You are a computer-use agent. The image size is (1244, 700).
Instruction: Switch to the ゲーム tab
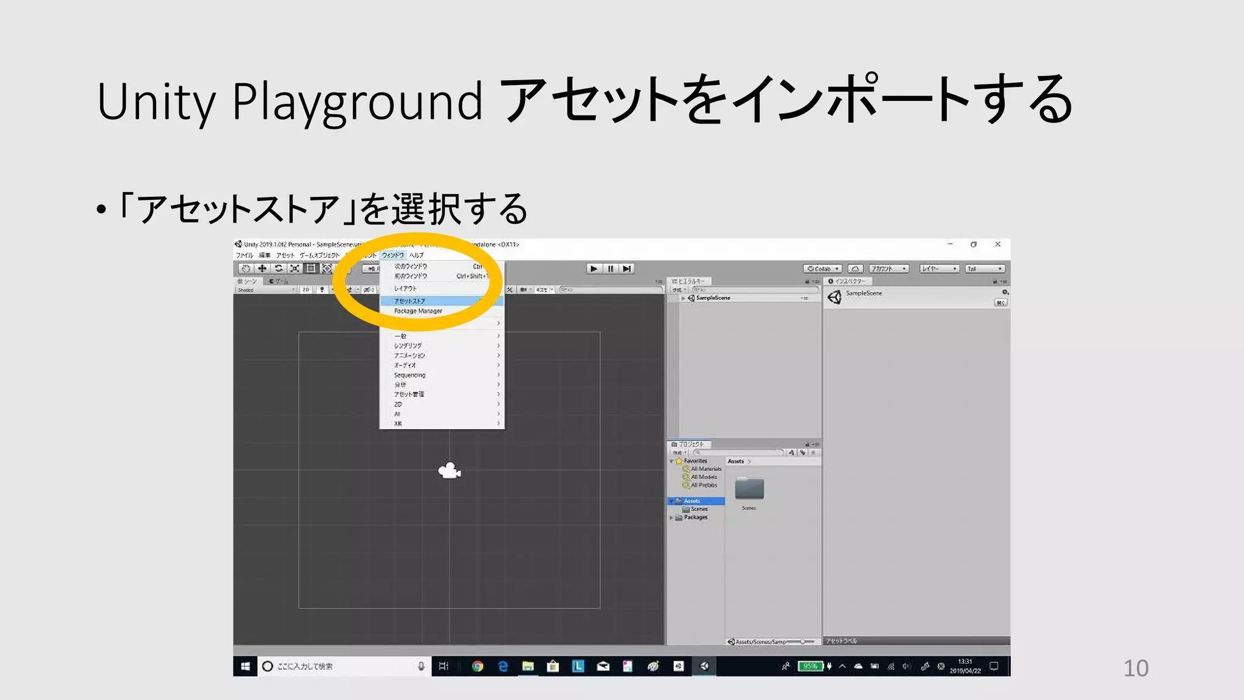(279, 281)
